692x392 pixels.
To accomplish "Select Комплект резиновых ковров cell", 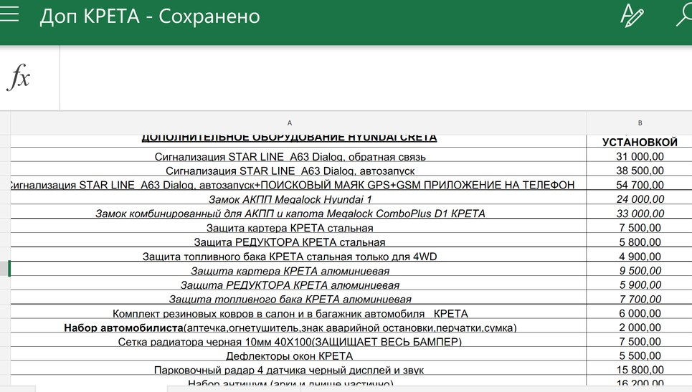I will point(298,311).
